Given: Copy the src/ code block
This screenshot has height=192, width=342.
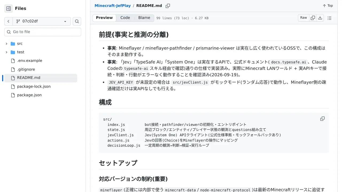Looking at the screenshot, I should click(322, 119).
